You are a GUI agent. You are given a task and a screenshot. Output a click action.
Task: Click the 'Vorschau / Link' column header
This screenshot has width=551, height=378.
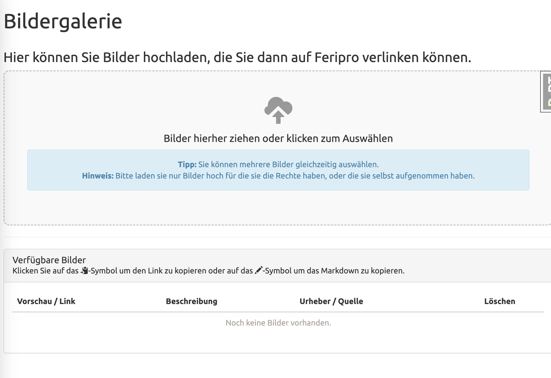click(x=46, y=301)
